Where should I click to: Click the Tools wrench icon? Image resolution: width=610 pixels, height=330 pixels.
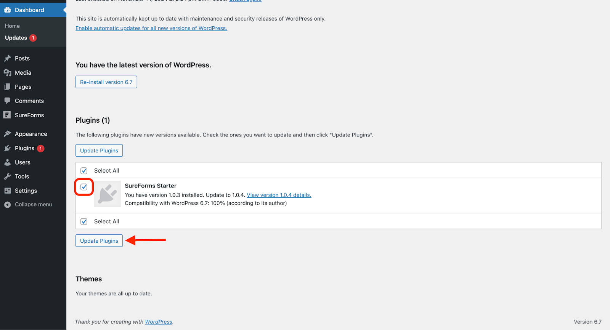tap(7, 176)
